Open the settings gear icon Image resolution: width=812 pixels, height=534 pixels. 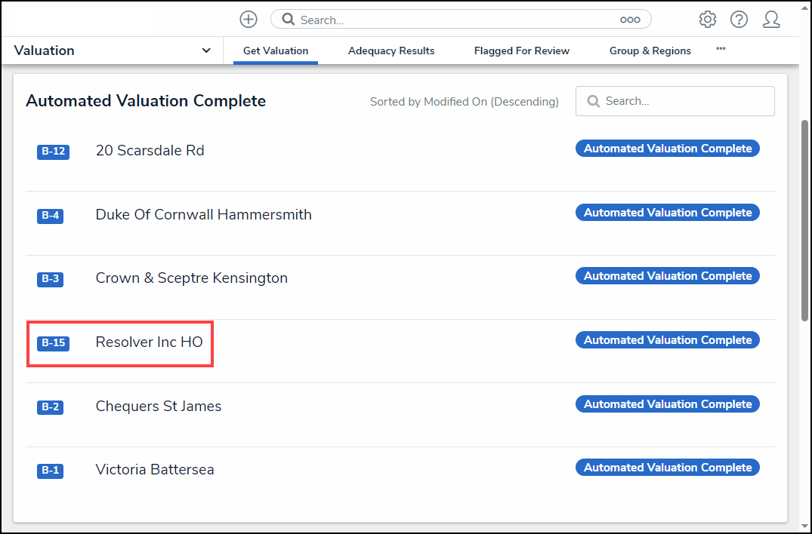708,20
